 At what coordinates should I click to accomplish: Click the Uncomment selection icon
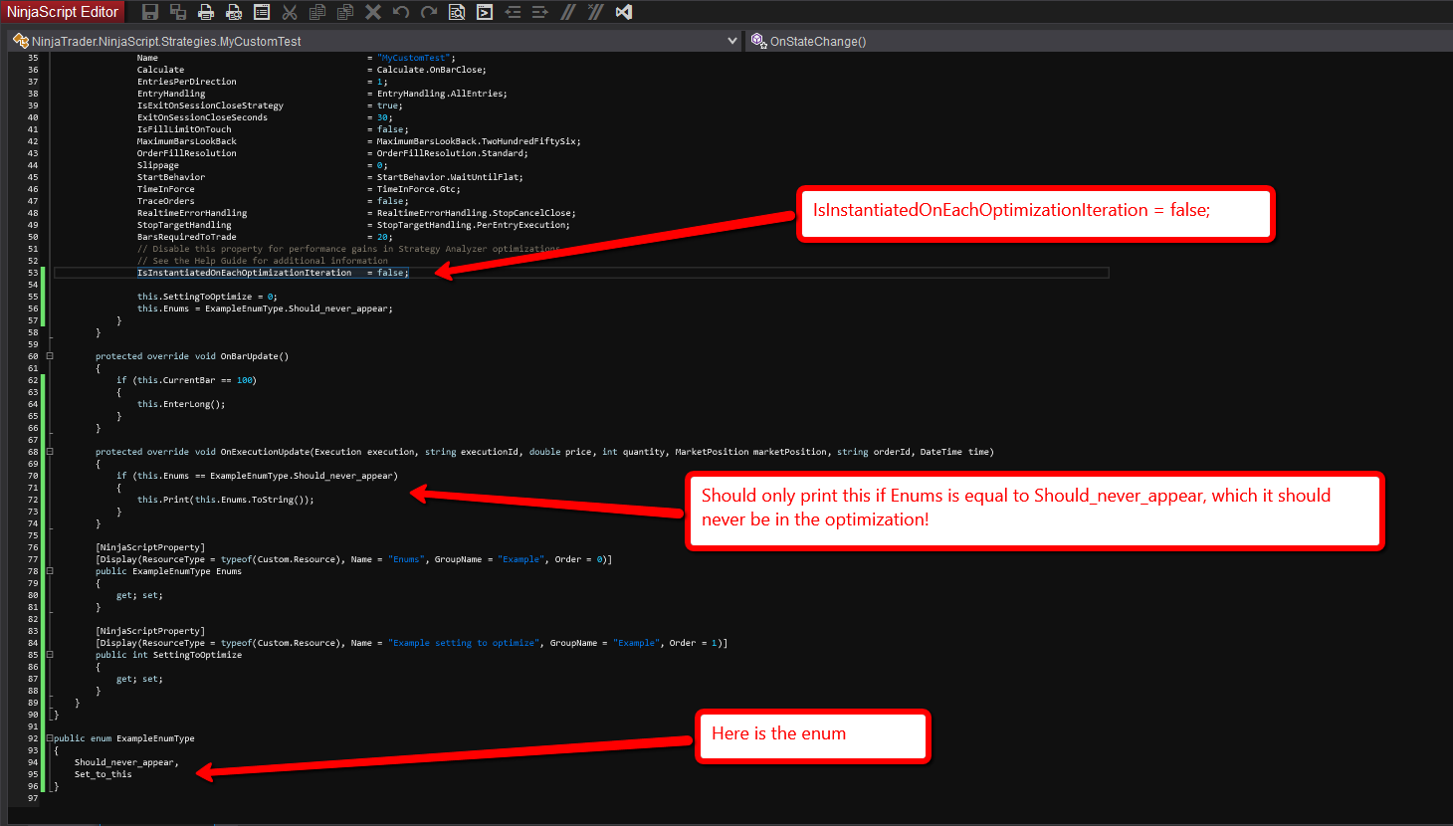tap(596, 12)
